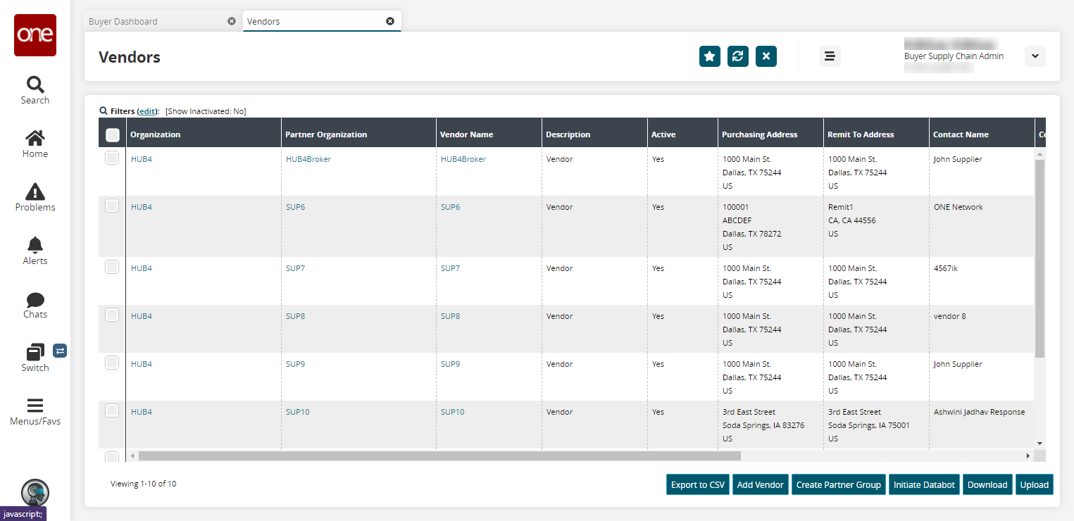Edit the Filters settings

pyautogui.click(x=147, y=111)
